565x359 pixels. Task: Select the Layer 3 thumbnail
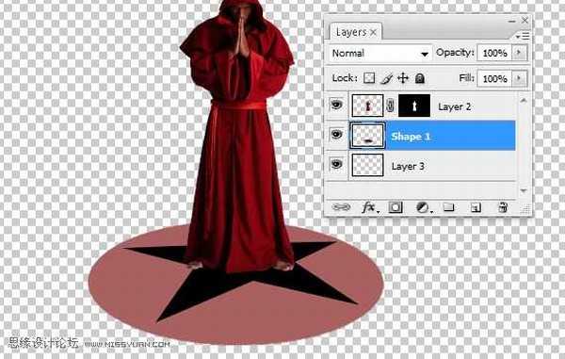pyautogui.click(x=367, y=165)
